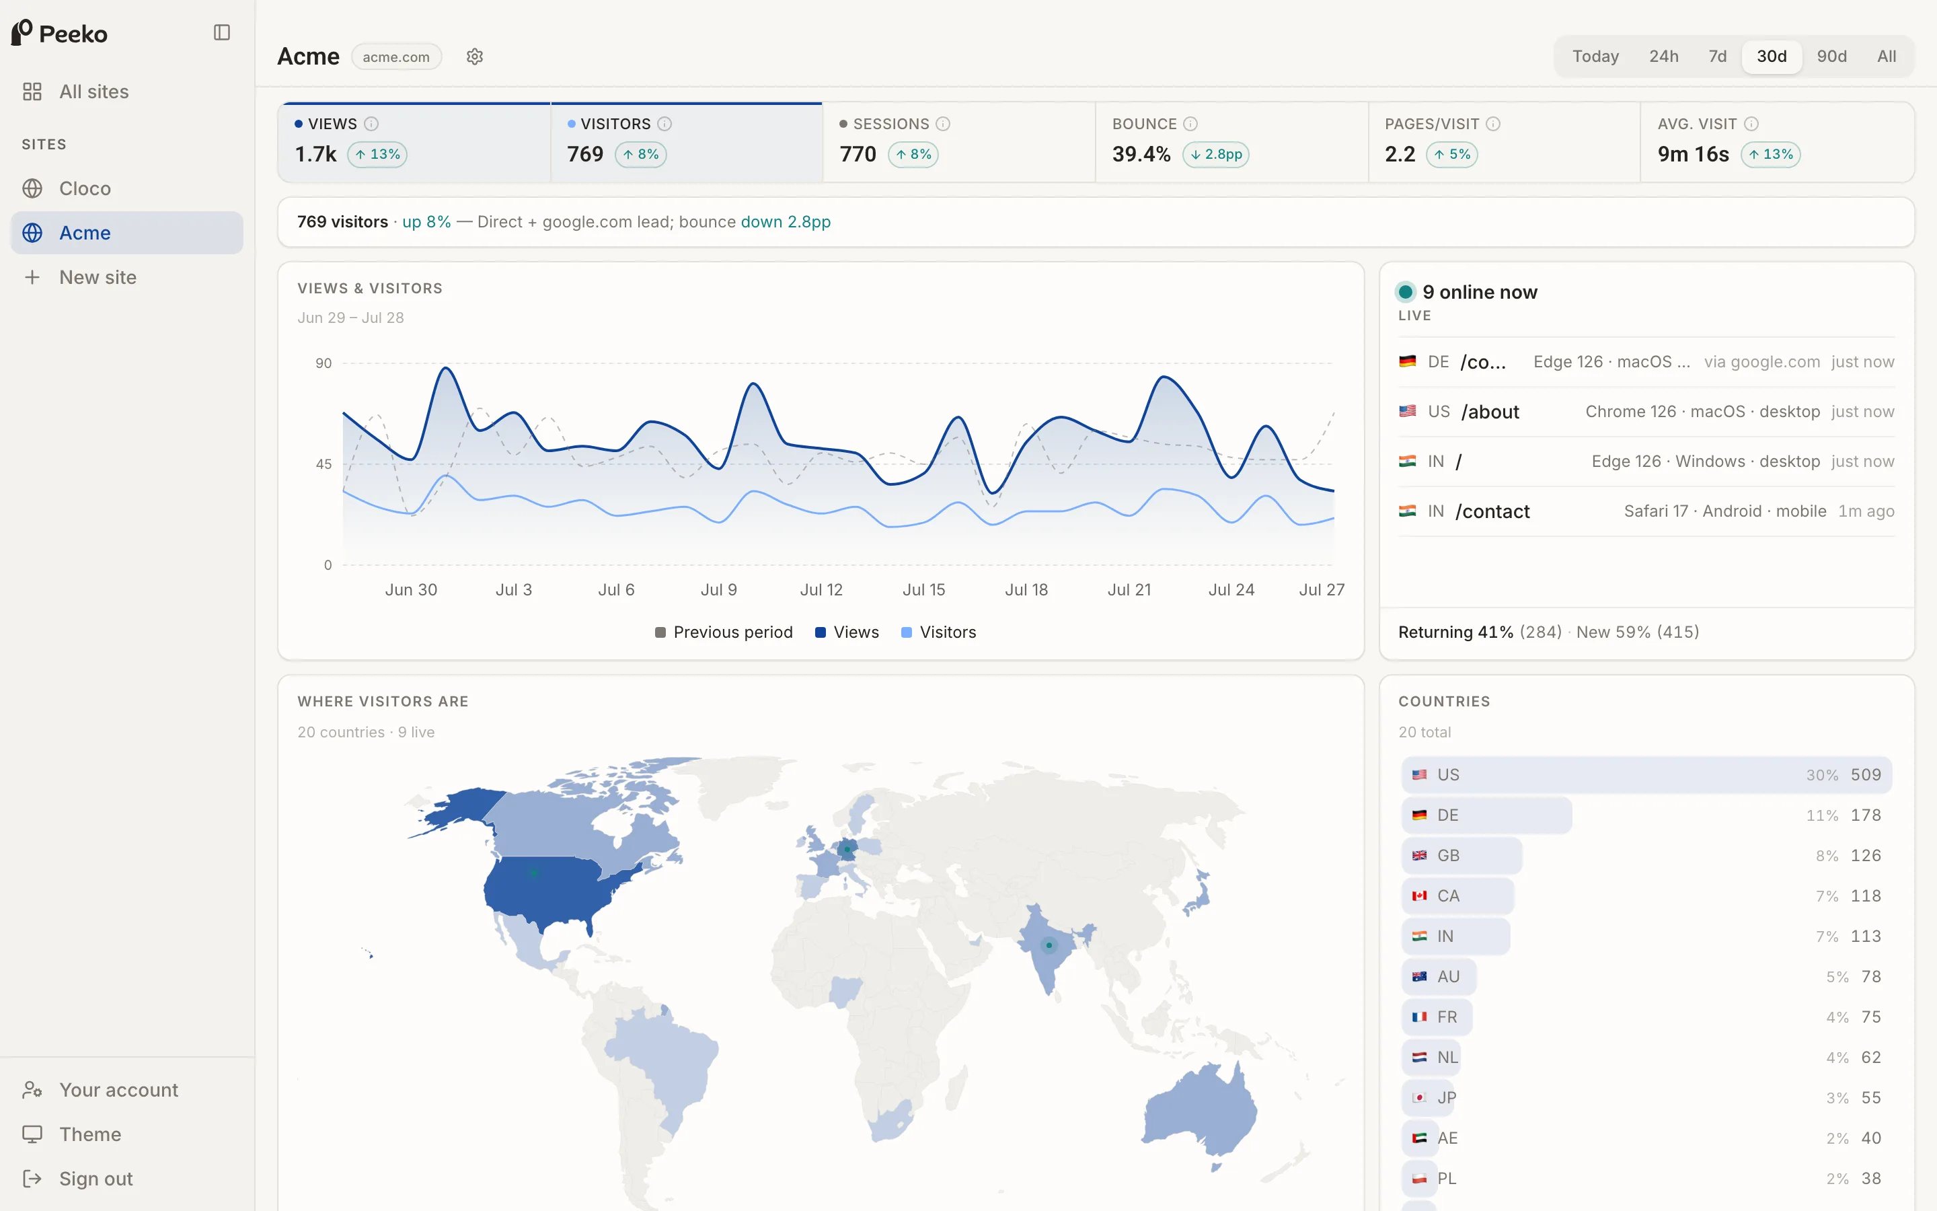Select the 24h time range
1937x1211 pixels.
click(x=1663, y=57)
